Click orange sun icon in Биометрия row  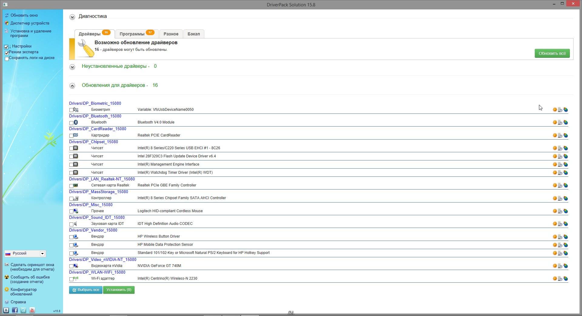(555, 110)
